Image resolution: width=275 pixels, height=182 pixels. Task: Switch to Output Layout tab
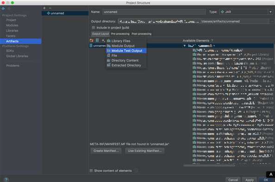tap(100, 34)
